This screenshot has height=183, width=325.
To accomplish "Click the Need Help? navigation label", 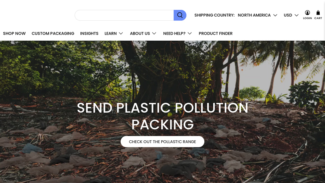I will tap(174, 33).
